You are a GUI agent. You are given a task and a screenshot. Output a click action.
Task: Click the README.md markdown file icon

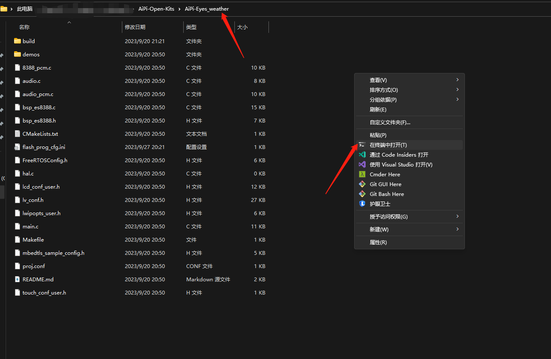(17, 279)
